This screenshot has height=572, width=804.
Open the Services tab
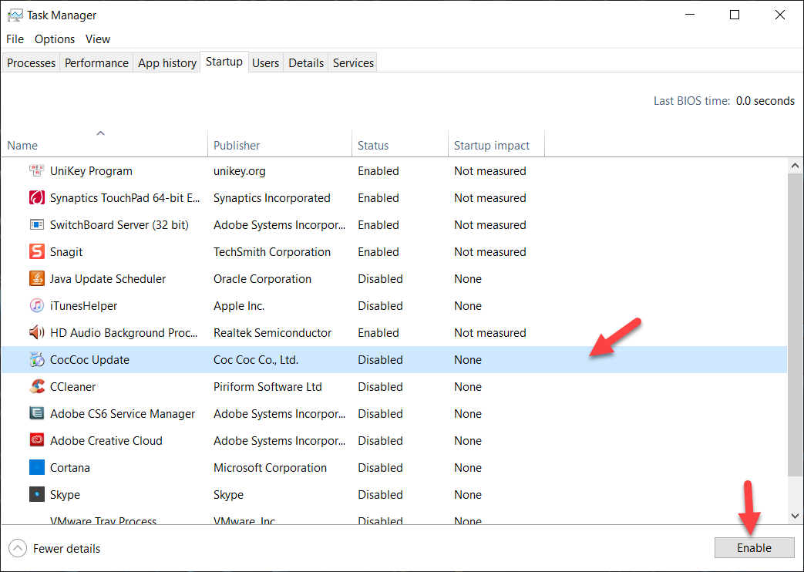click(x=353, y=63)
